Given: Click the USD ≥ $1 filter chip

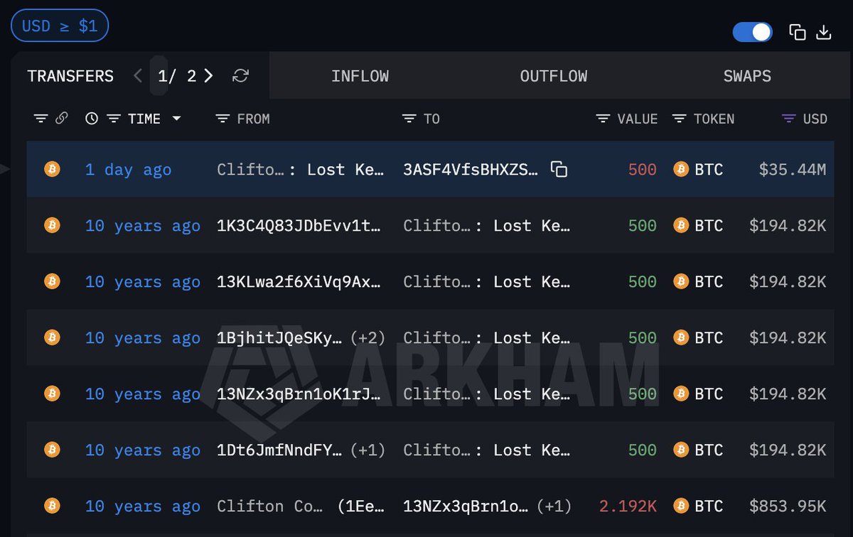Looking at the screenshot, I should (59, 26).
